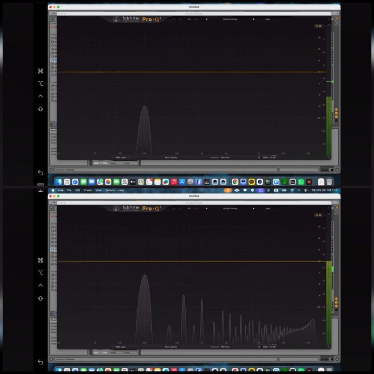Click Help in the upper Pro-Q 3 window
This screenshot has height=374, width=374.
pyautogui.click(x=268, y=19)
